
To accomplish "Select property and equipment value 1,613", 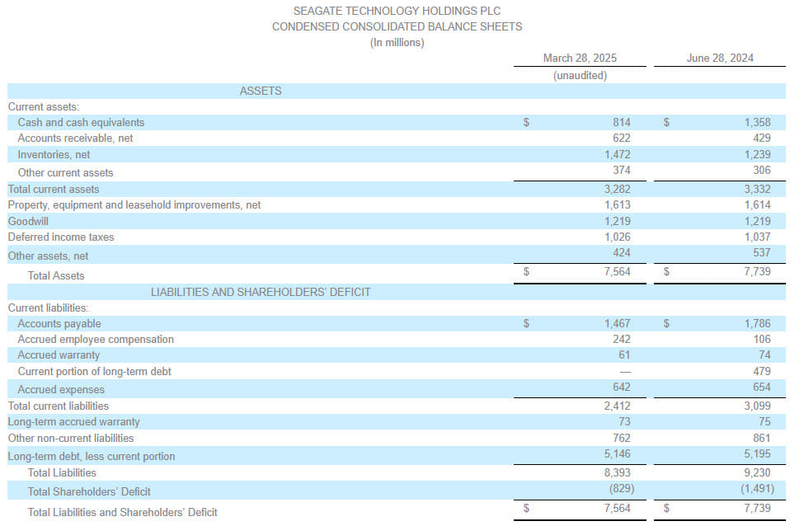I will pyautogui.click(x=617, y=205).
